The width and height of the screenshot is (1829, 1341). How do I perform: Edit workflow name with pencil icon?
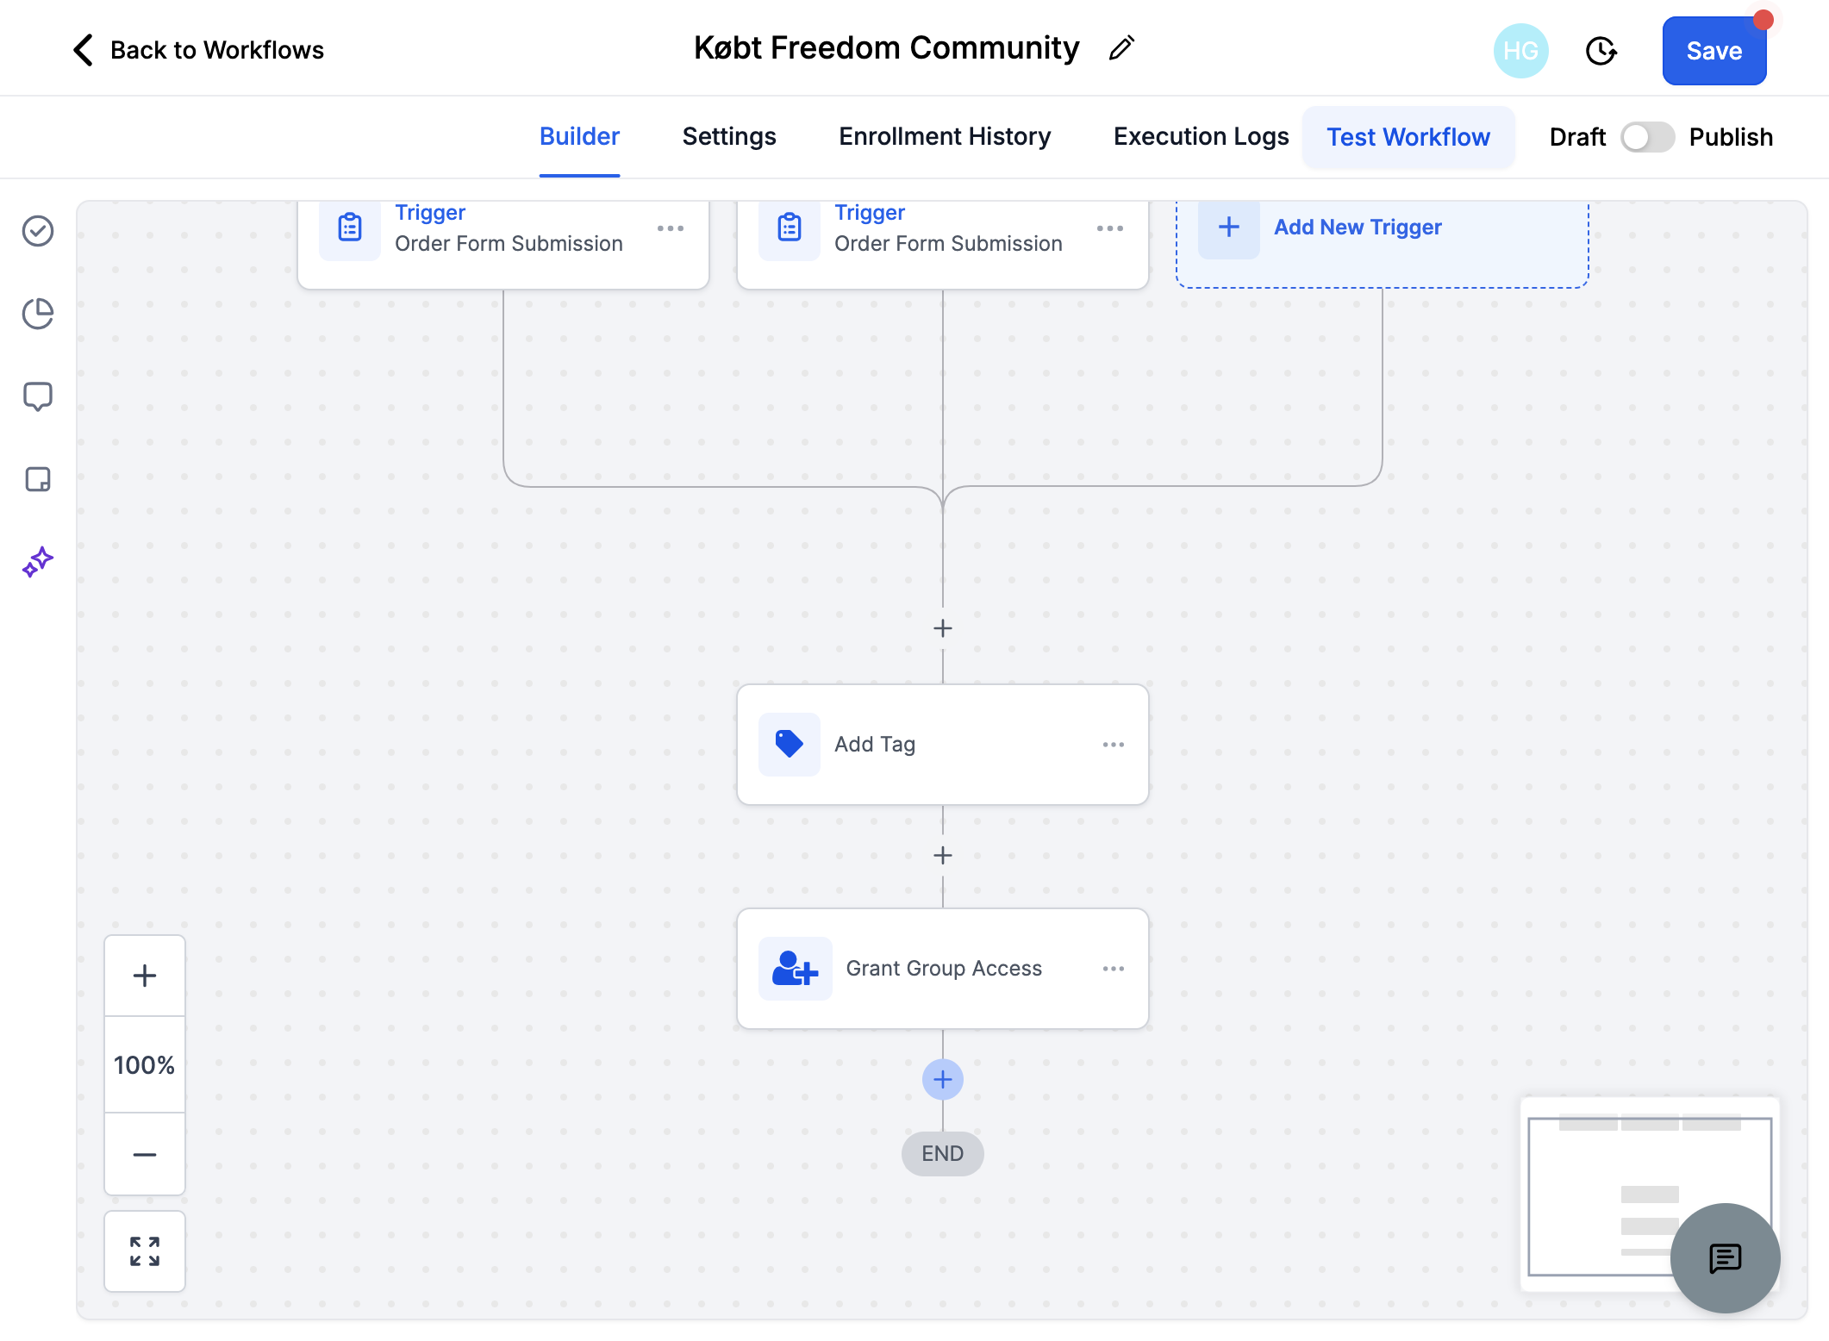point(1121,48)
